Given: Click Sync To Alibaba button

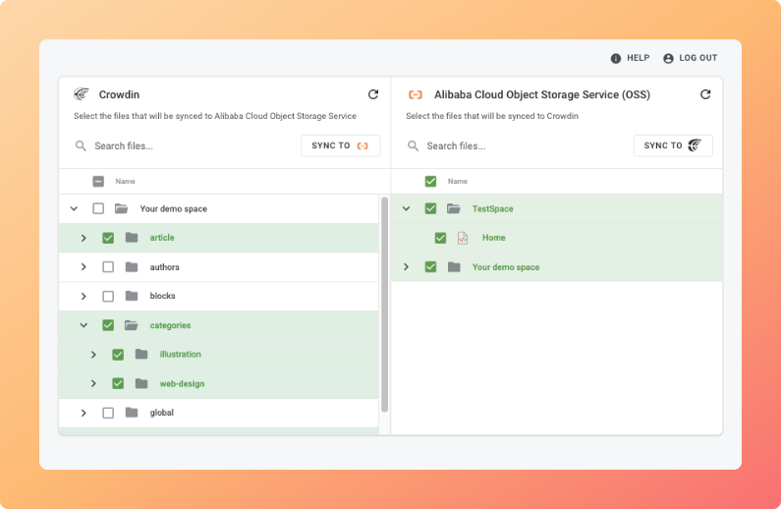Looking at the screenshot, I should point(341,145).
